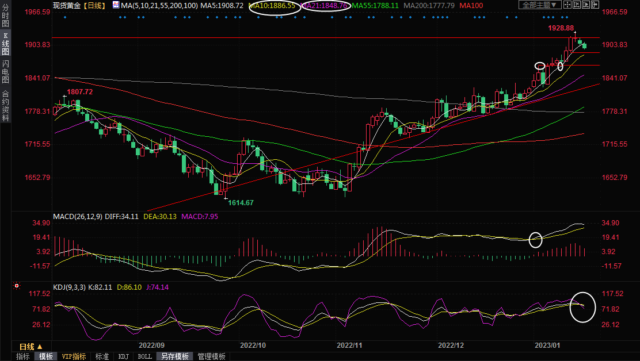Apply the 标准 template
Screen dimensions: 640x361
click(x=102, y=356)
